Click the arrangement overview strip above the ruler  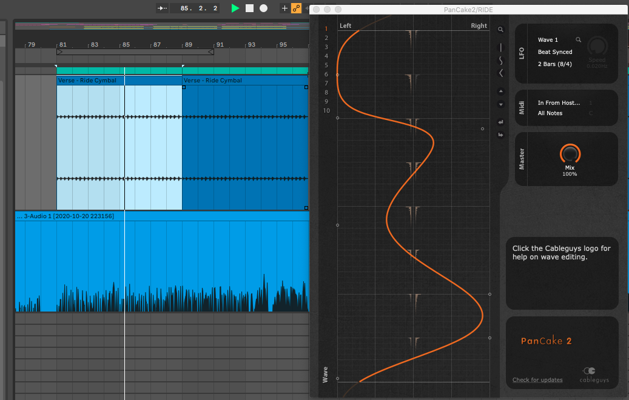click(x=162, y=26)
